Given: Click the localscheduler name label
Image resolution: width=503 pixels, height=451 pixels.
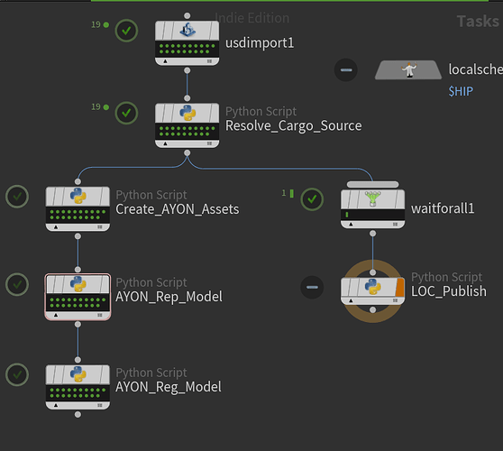Looking at the screenshot, I should pos(475,69).
